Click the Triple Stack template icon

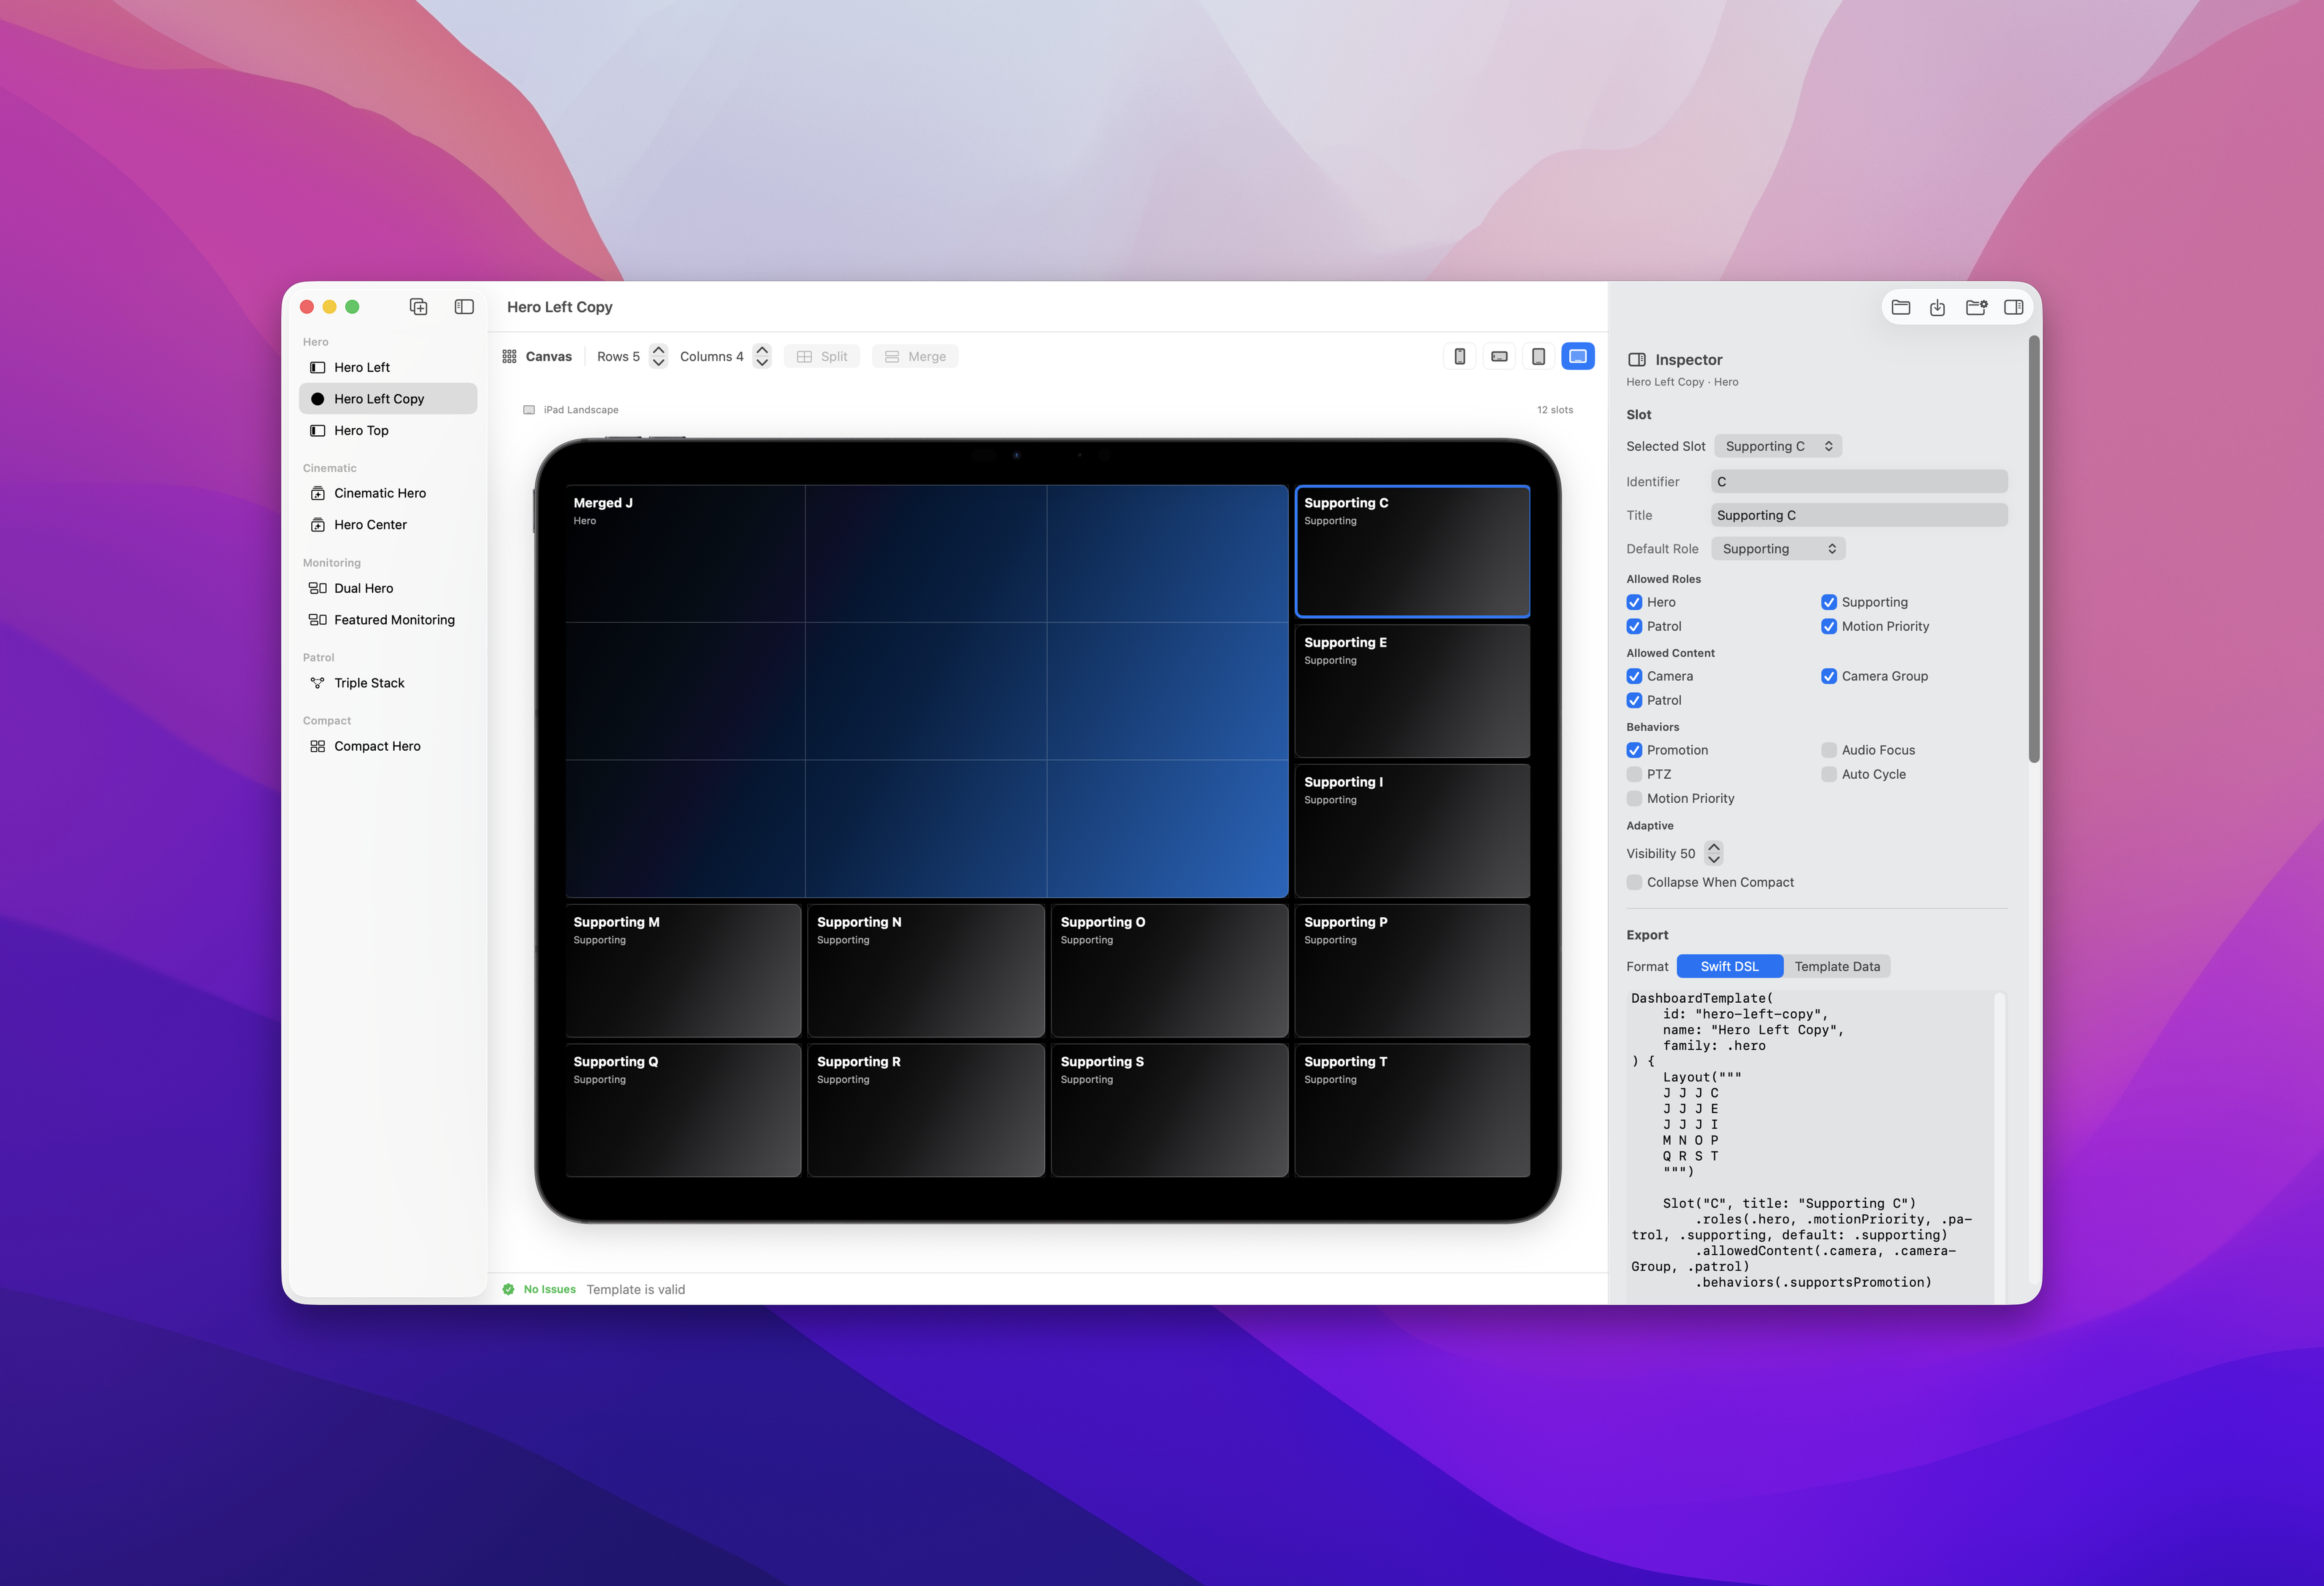point(318,683)
